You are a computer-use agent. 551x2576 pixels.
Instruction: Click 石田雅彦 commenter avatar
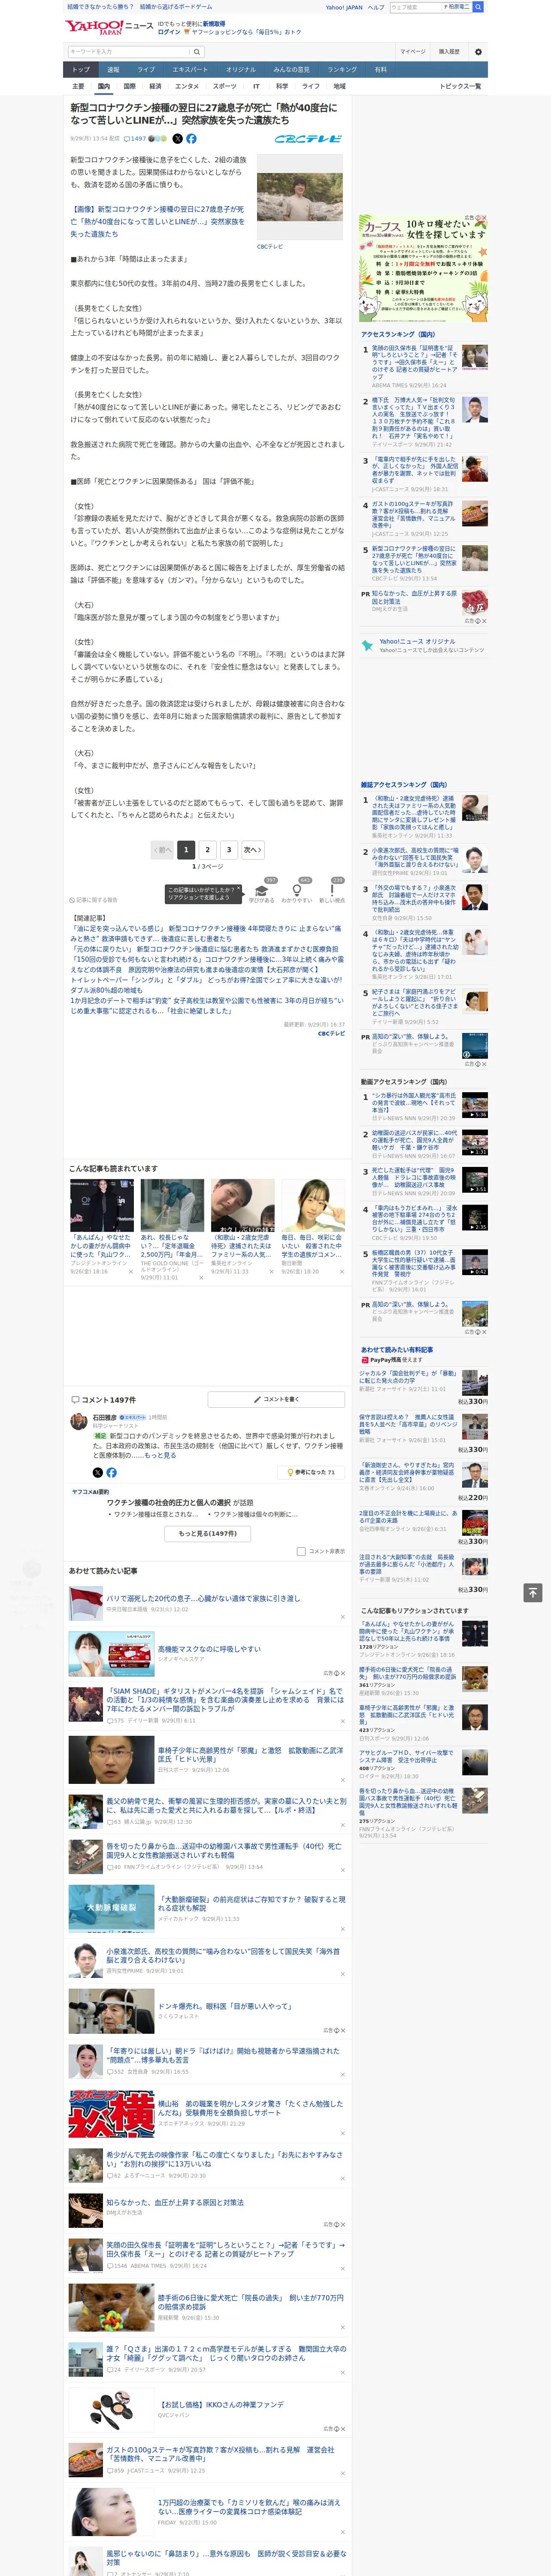78,1422
